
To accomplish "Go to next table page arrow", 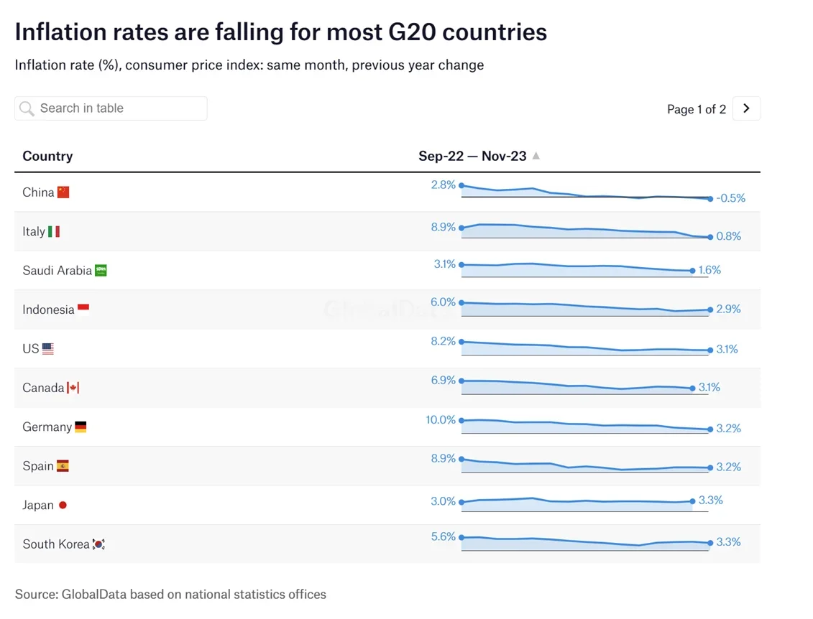I will (746, 108).
